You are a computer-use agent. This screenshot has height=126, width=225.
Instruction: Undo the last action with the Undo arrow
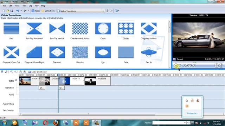tap(18, 11)
